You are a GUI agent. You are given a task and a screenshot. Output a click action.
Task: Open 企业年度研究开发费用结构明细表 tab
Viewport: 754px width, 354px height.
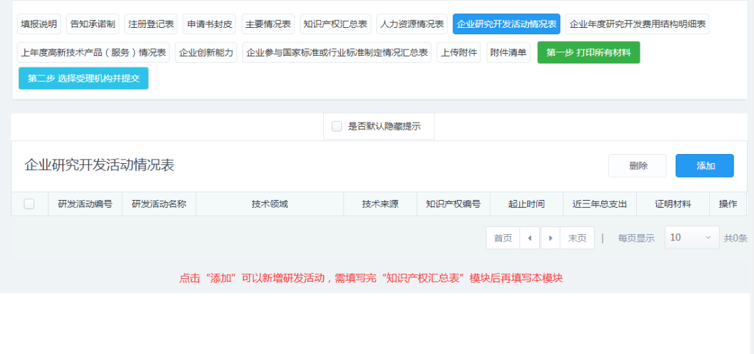point(637,24)
